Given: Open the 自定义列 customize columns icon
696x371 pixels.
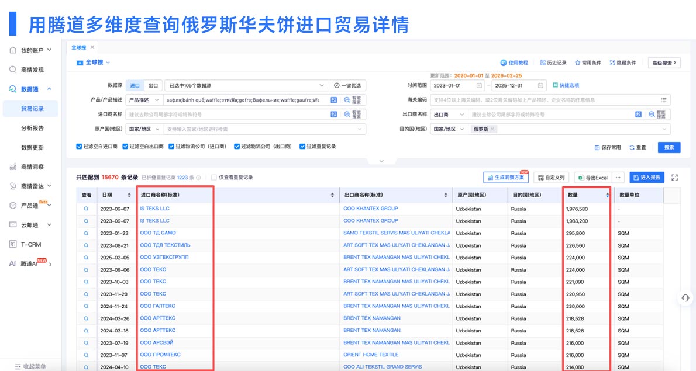Looking at the screenshot, I should (x=540, y=178).
